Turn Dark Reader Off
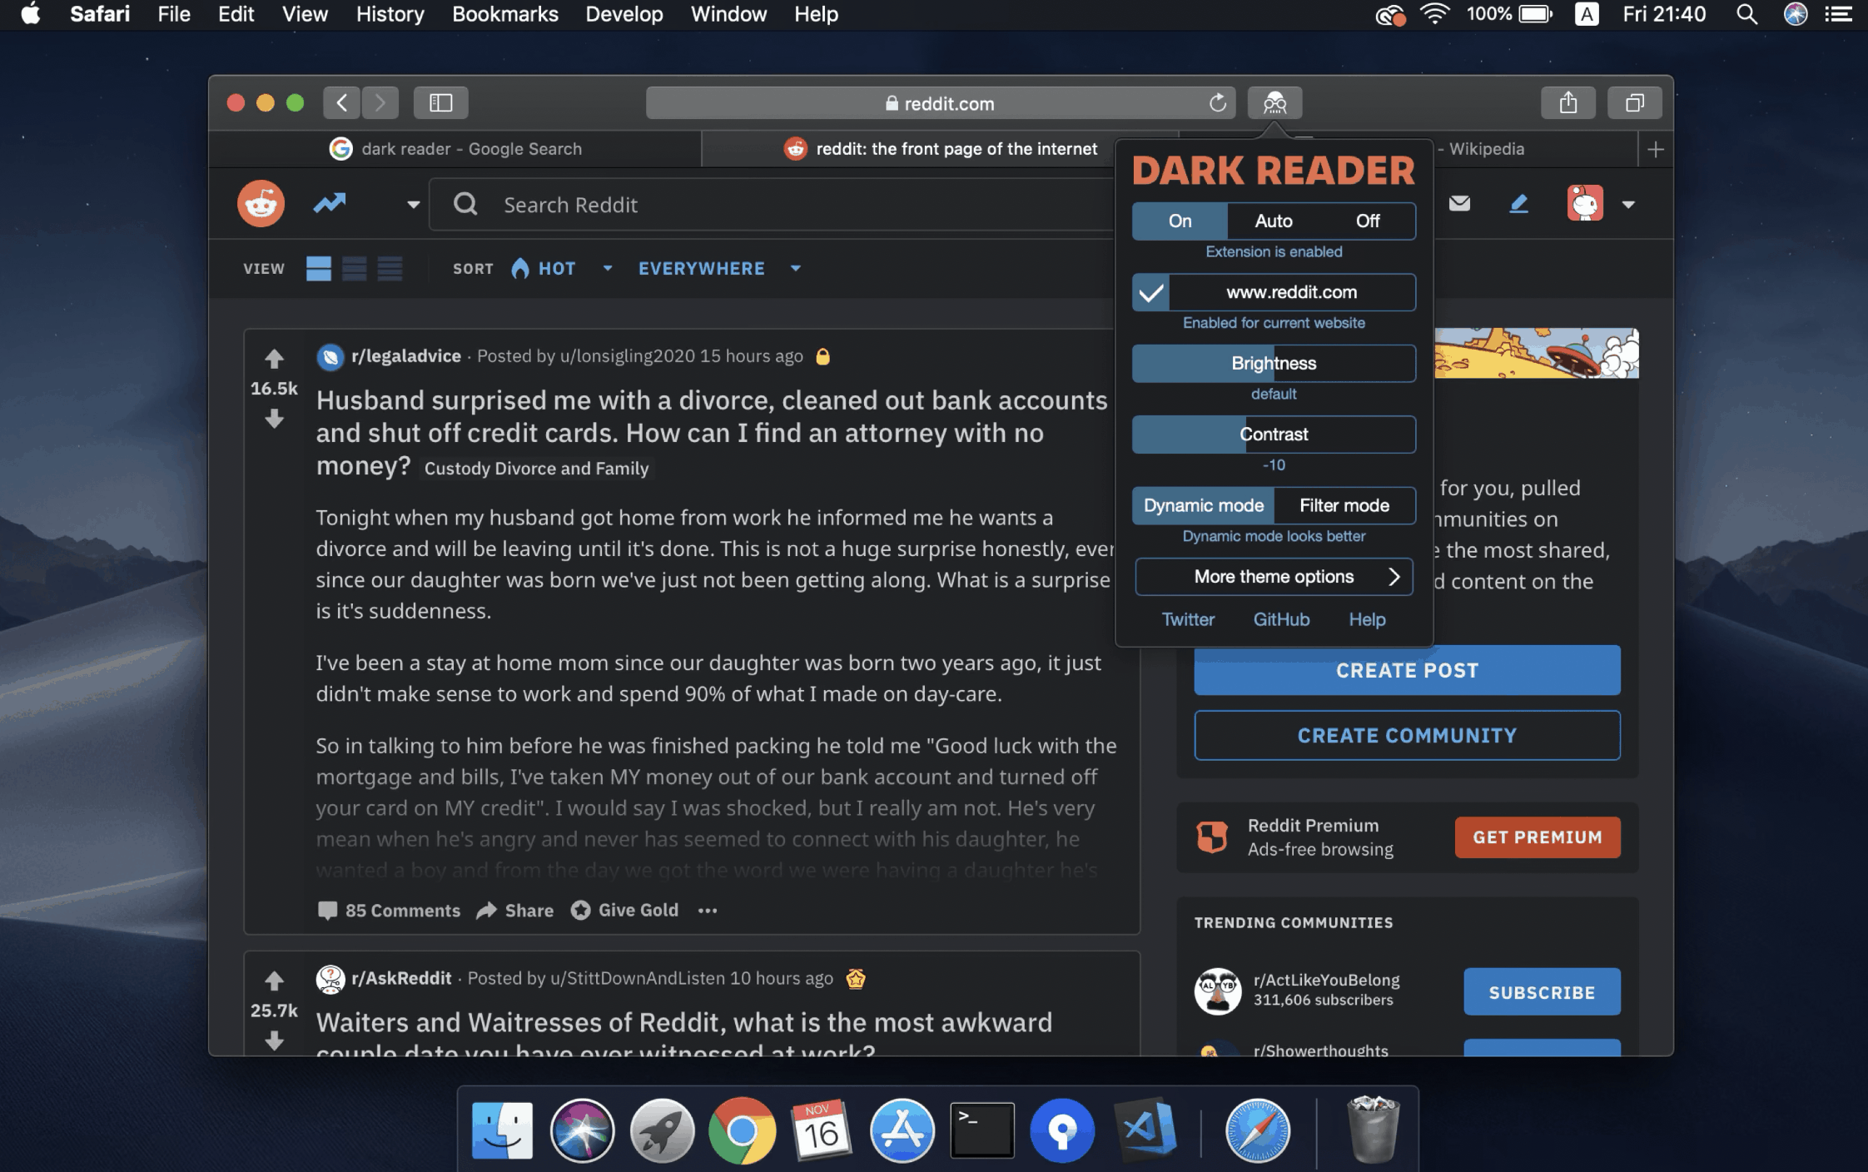The width and height of the screenshot is (1868, 1172). pyautogui.click(x=1368, y=221)
